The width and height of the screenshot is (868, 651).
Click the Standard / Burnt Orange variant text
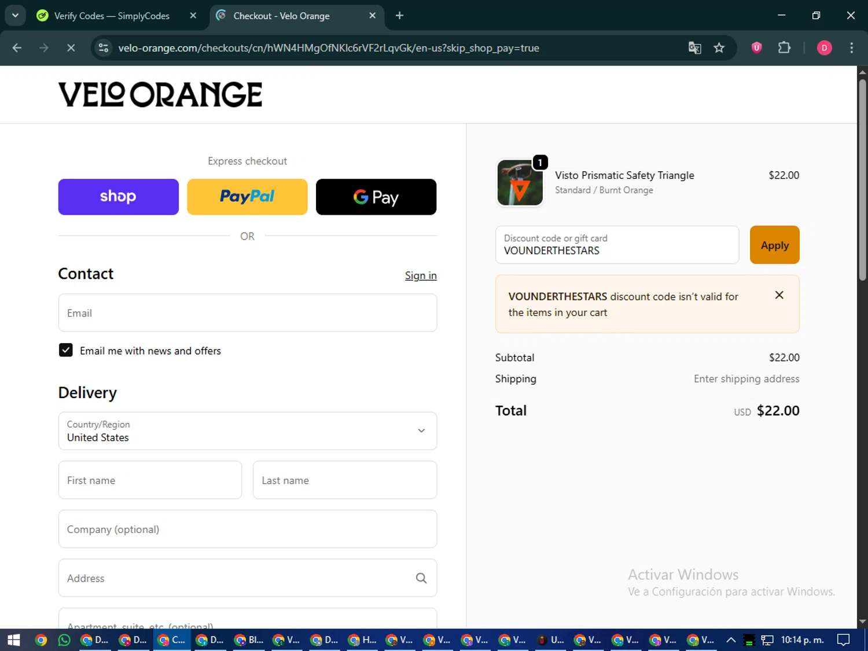pyautogui.click(x=604, y=190)
